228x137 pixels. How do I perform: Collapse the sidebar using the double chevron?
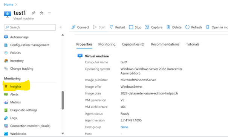[61, 27]
